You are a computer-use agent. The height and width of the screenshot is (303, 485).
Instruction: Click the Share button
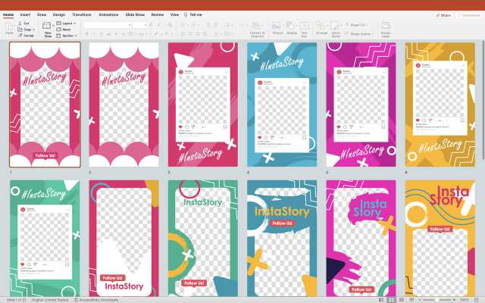point(443,14)
